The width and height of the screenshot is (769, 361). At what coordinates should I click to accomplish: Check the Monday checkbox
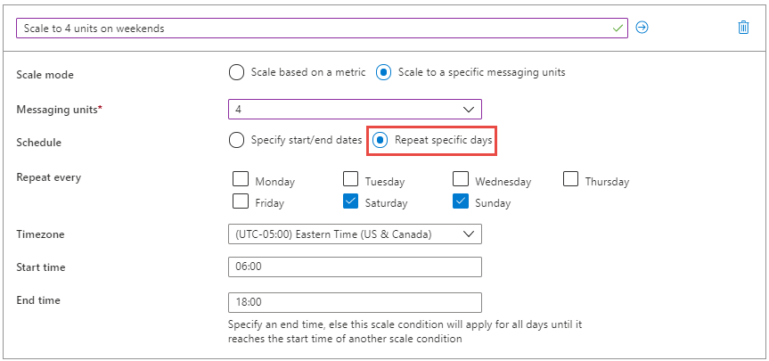tap(241, 179)
